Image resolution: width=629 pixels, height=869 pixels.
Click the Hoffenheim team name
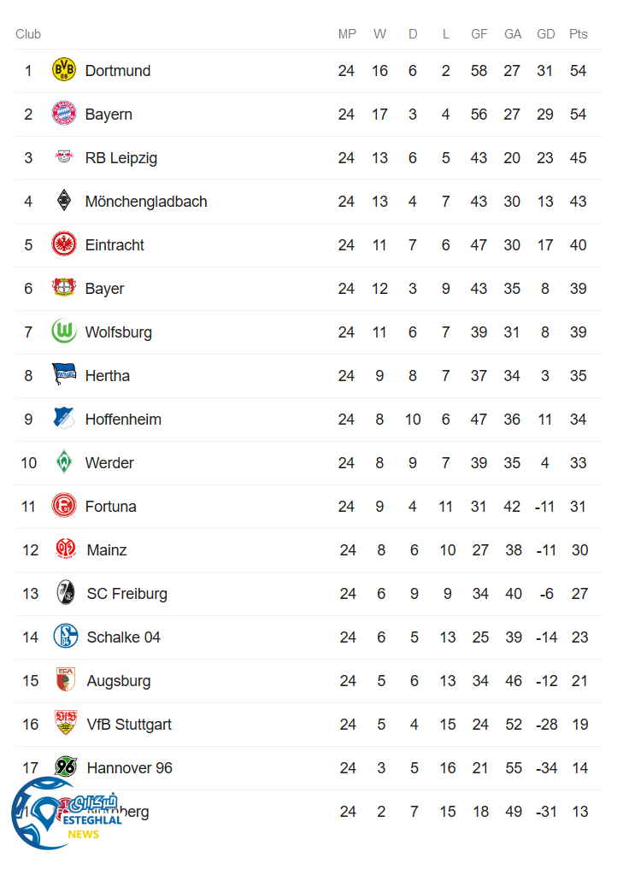pyautogui.click(x=123, y=420)
